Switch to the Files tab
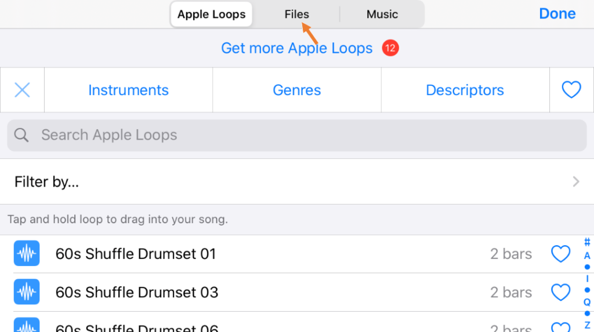Image resolution: width=594 pixels, height=332 pixels. tap(296, 14)
